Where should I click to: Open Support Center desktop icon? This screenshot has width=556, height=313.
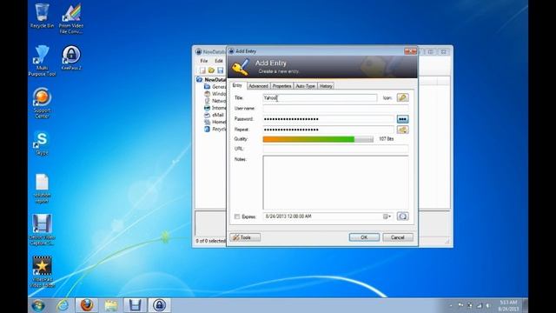(x=42, y=103)
